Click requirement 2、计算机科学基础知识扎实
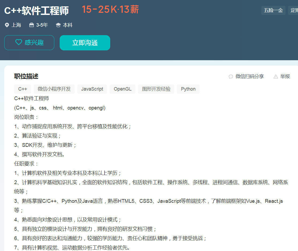298x251 pixels. coord(151,187)
